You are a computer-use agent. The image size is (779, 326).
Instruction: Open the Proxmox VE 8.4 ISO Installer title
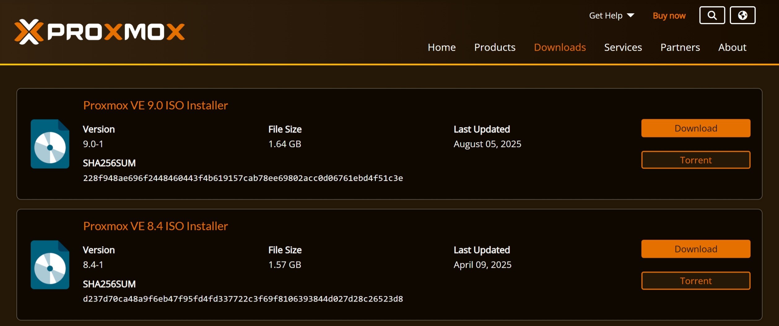coord(155,226)
